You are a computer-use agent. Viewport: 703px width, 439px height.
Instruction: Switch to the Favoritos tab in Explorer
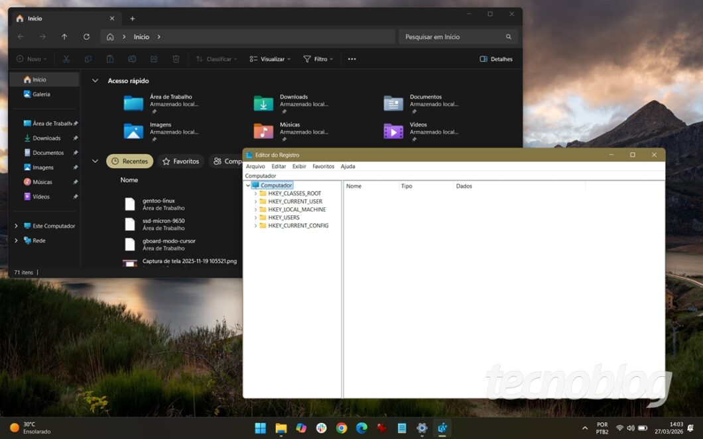pos(180,161)
